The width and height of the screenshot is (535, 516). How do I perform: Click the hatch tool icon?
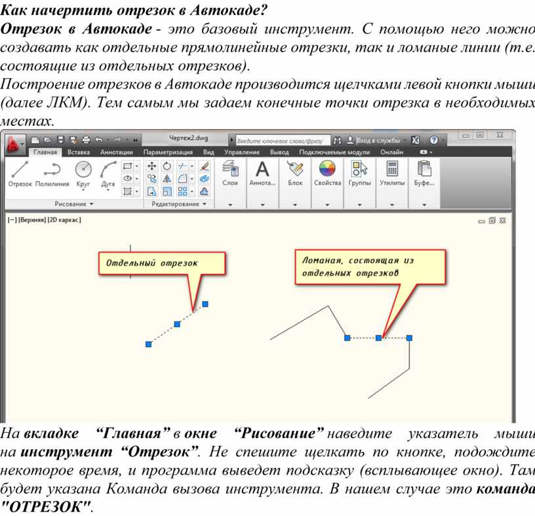coord(127,191)
